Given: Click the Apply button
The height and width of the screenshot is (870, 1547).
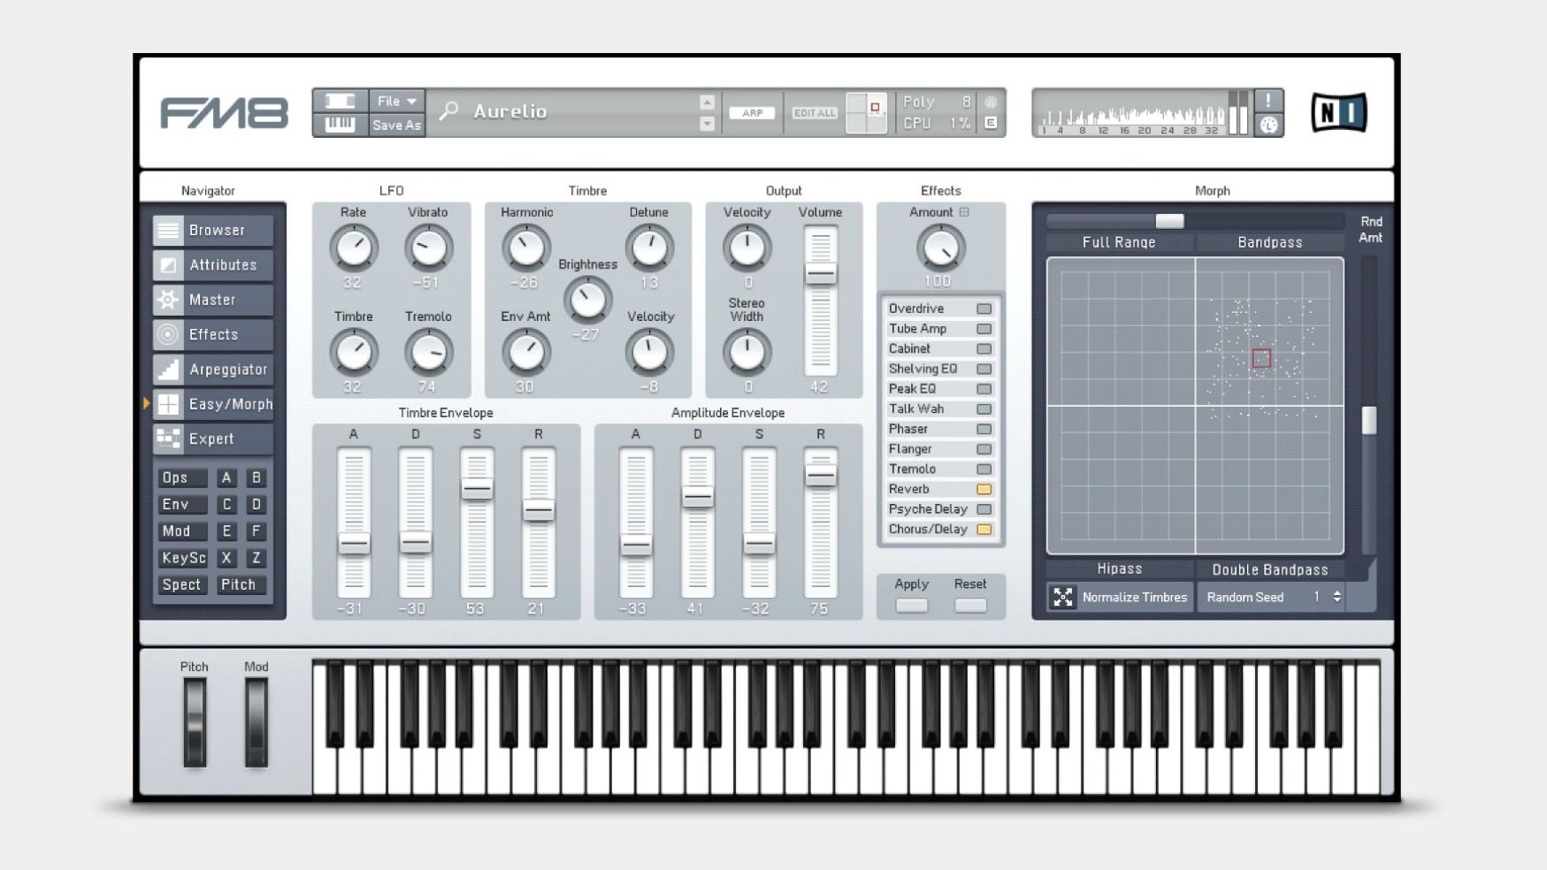Looking at the screenshot, I should 911,606.
